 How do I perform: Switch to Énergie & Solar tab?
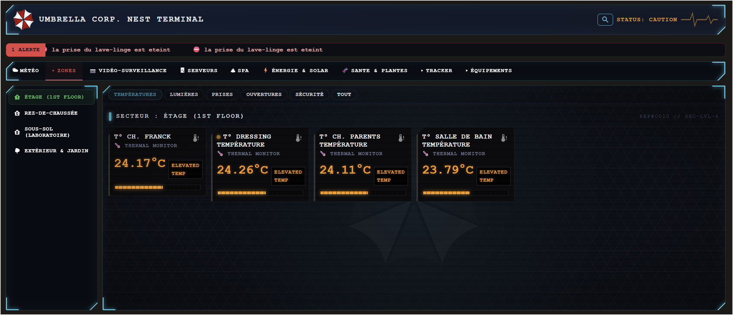coord(296,71)
